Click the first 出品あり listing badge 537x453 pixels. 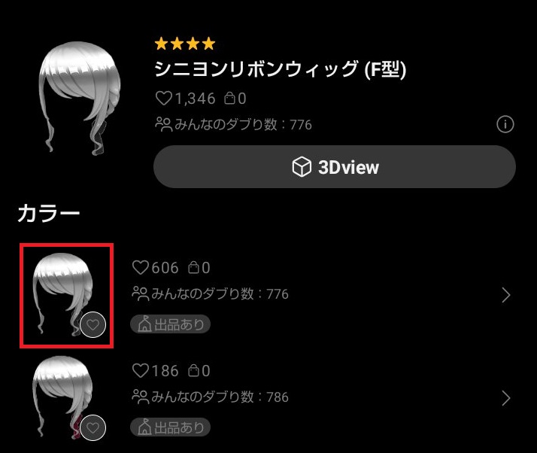(170, 324)
